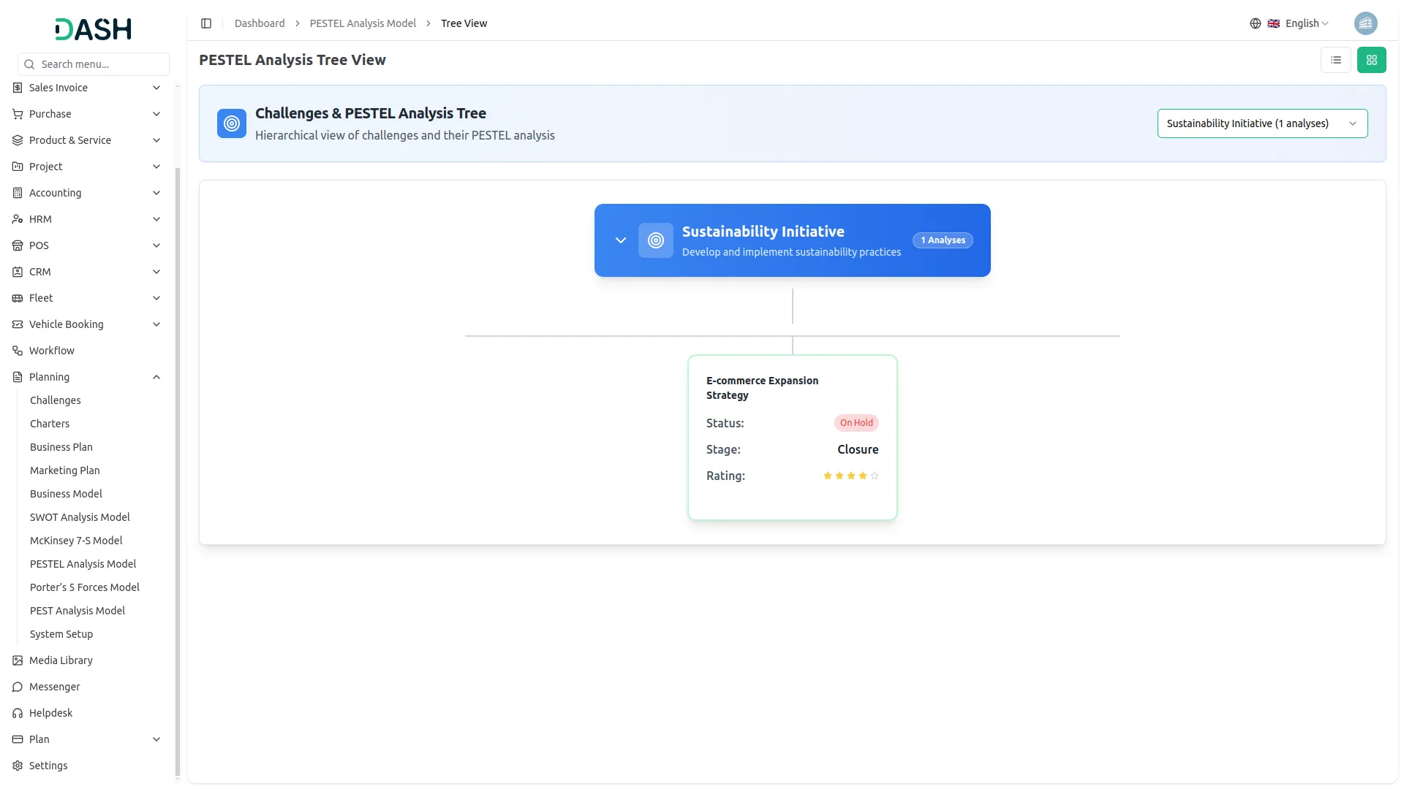This screenshot has height=789, width=1404.
Task: Open Helpdesk from sidebar
Action: [50, 713]
